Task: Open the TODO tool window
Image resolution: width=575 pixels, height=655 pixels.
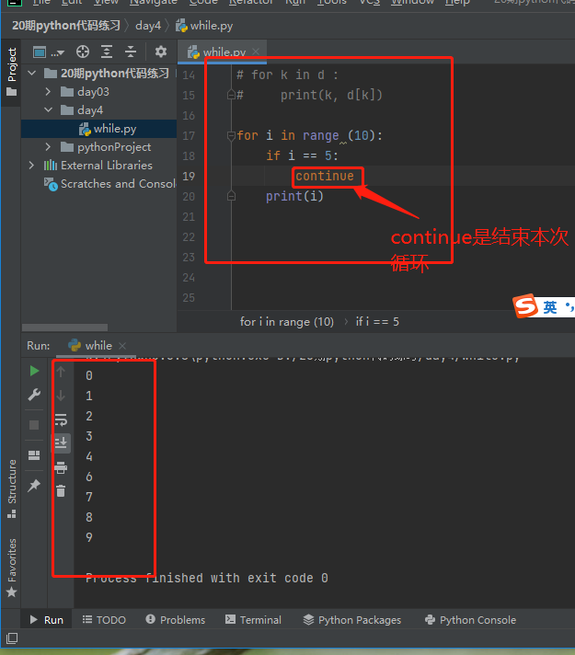Action: tap(104, 620)
